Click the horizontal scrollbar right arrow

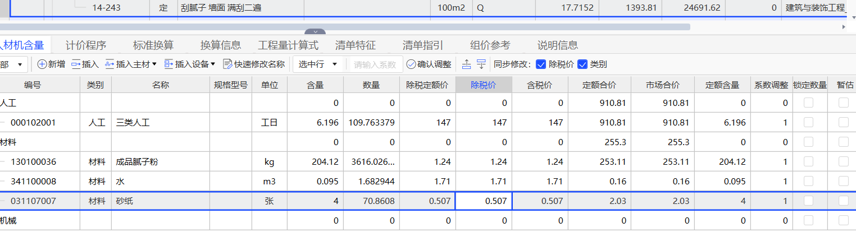pyautogui.click(x=844, y=26)
